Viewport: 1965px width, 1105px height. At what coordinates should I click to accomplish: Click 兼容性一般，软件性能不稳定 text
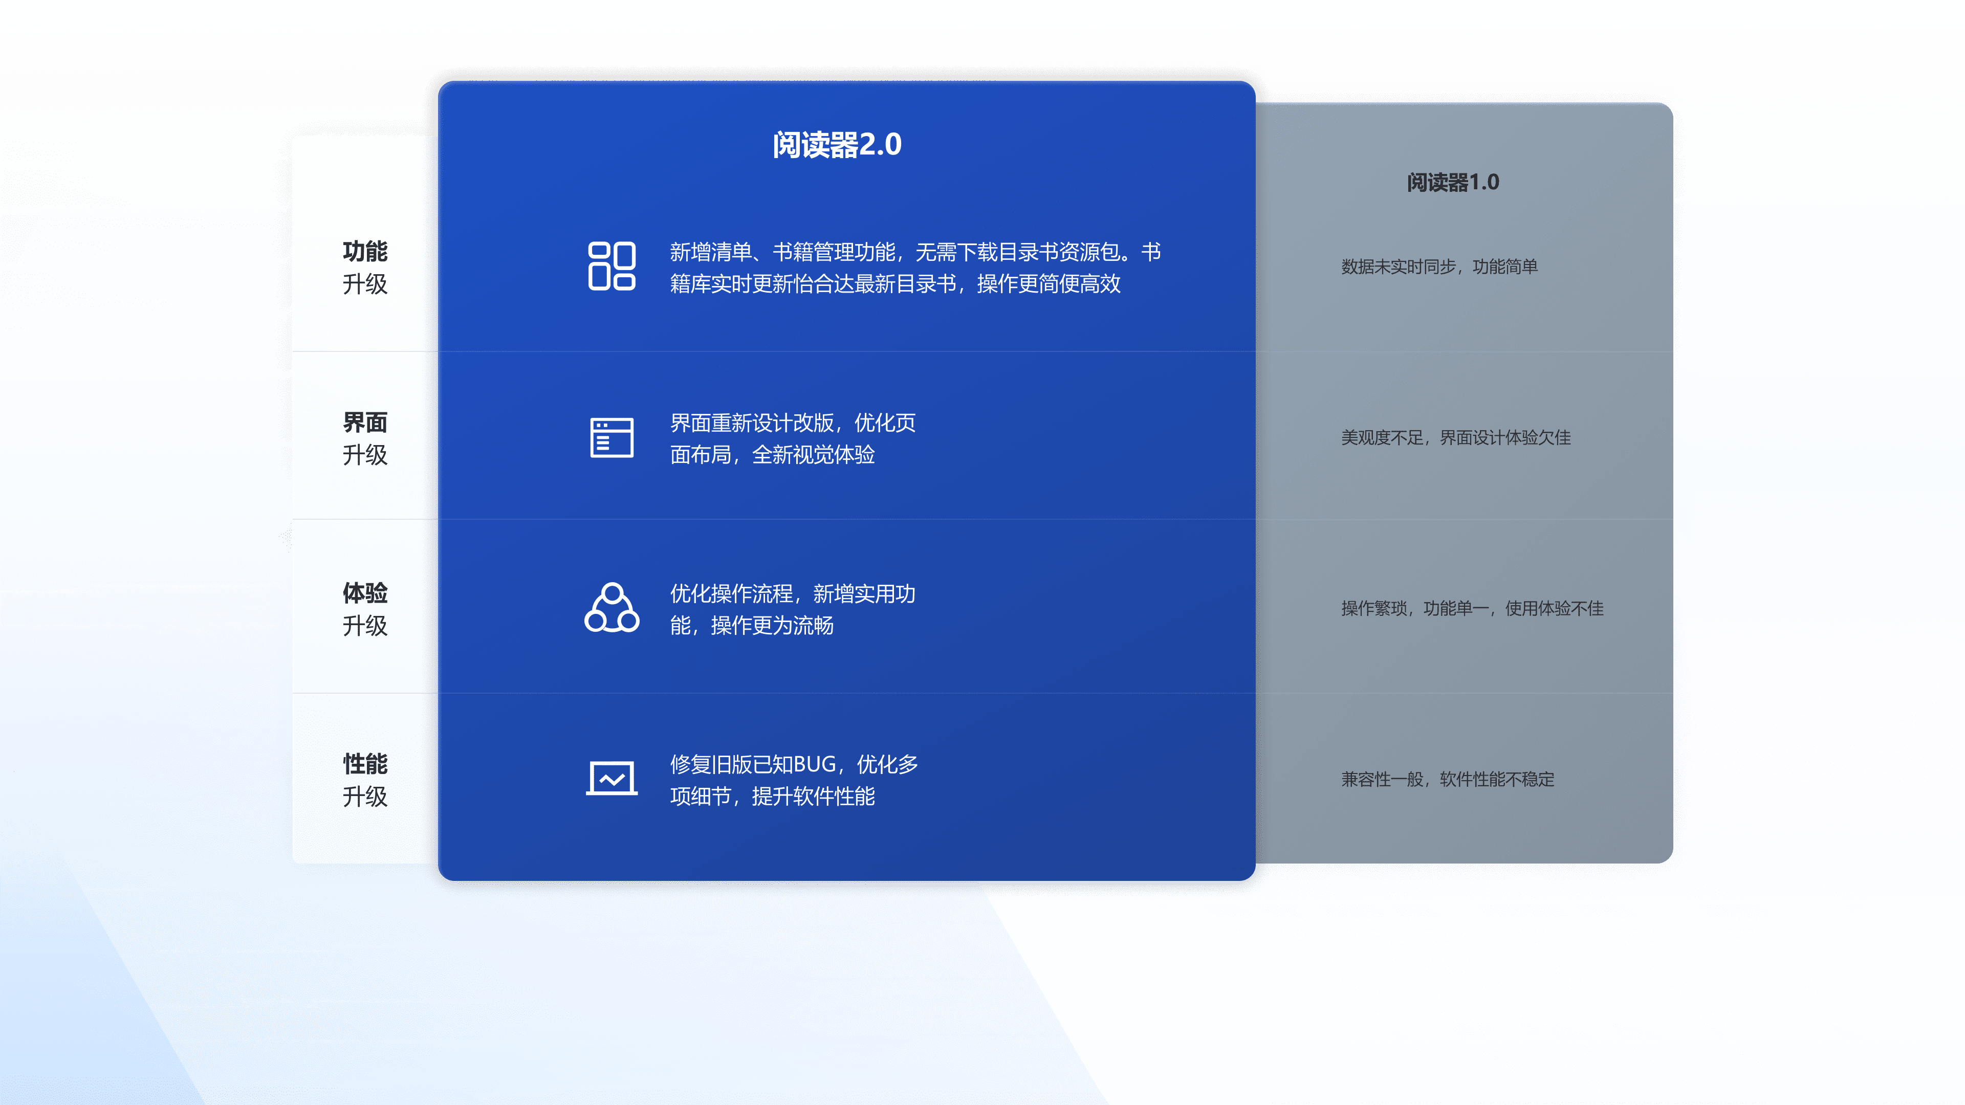(x=1447, y=779)
